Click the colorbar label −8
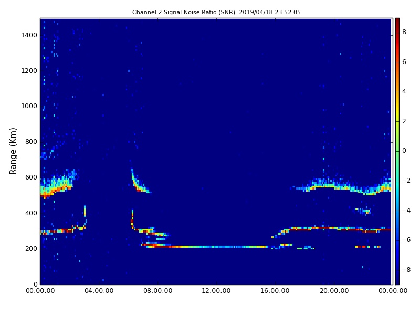 coord(406,270)
